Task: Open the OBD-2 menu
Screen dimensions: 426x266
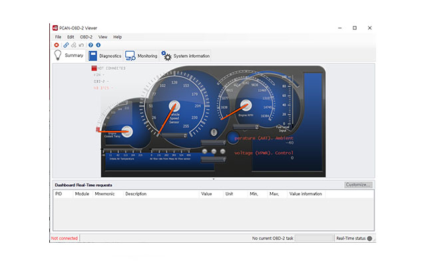Action: 86,37
